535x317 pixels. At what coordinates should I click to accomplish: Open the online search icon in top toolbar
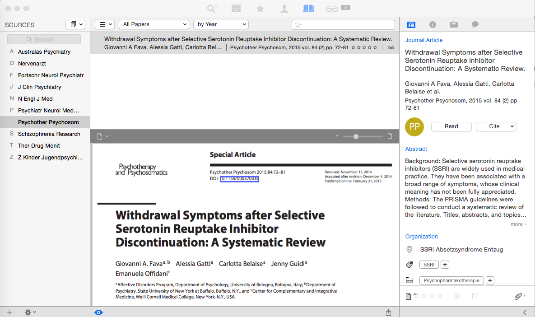[212, 9]
